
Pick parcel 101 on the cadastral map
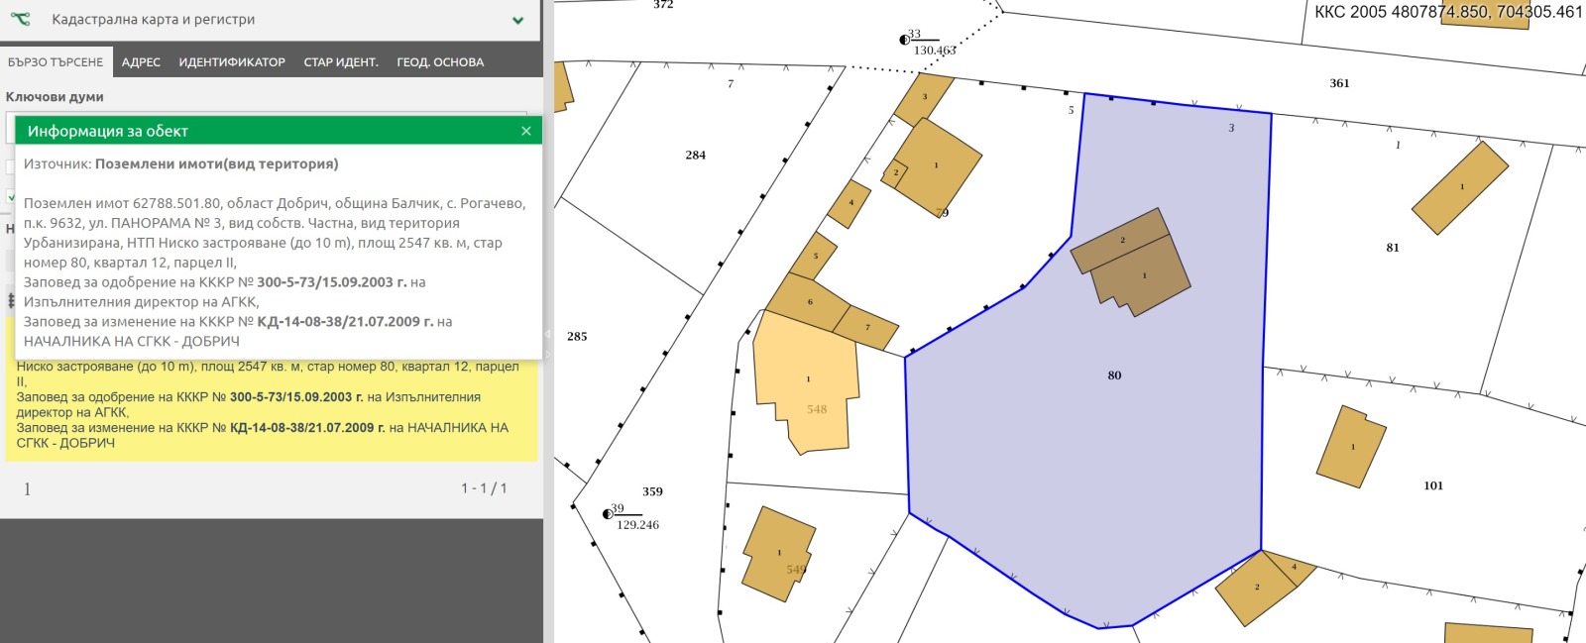point(1432,485)
